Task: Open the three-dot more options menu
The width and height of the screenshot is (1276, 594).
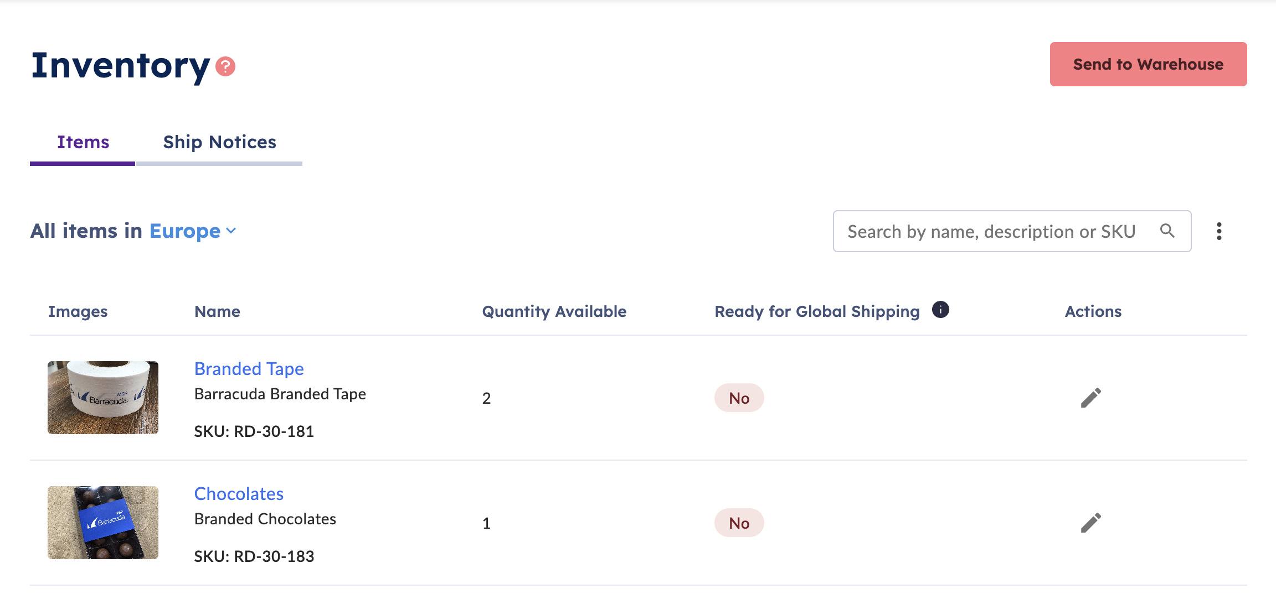Action: click(1219, 231)
